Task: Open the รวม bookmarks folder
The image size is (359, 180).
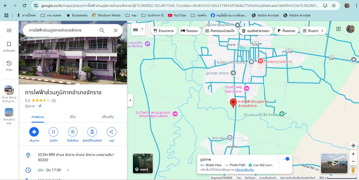Action: tap(131, 15)
